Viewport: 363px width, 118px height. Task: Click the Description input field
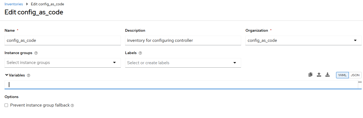(183, 40)
